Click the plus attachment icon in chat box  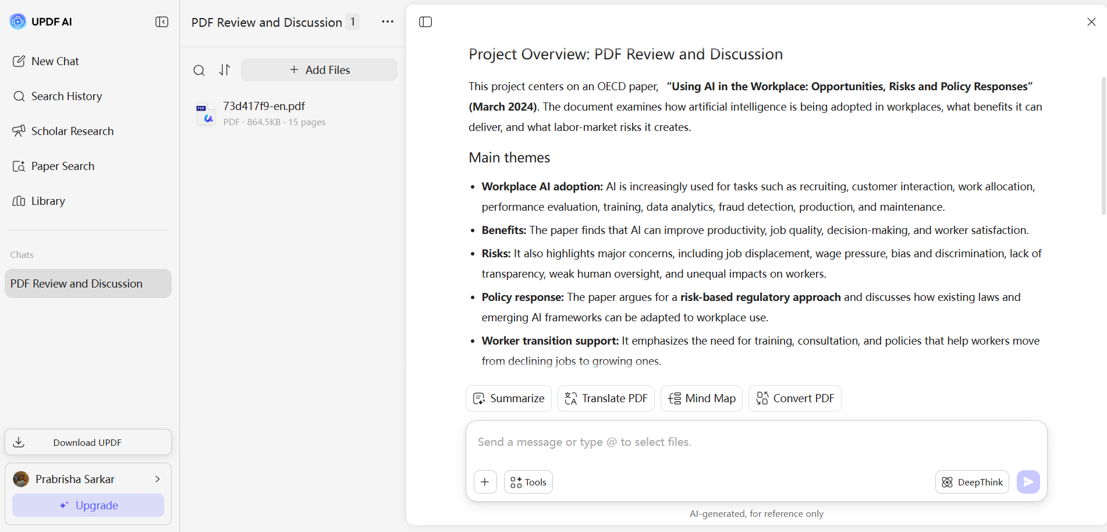(x=485, y=482)
